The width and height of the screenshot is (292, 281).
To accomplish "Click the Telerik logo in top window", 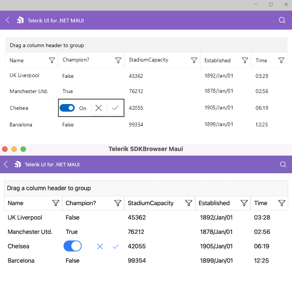I will click(20, 20).
